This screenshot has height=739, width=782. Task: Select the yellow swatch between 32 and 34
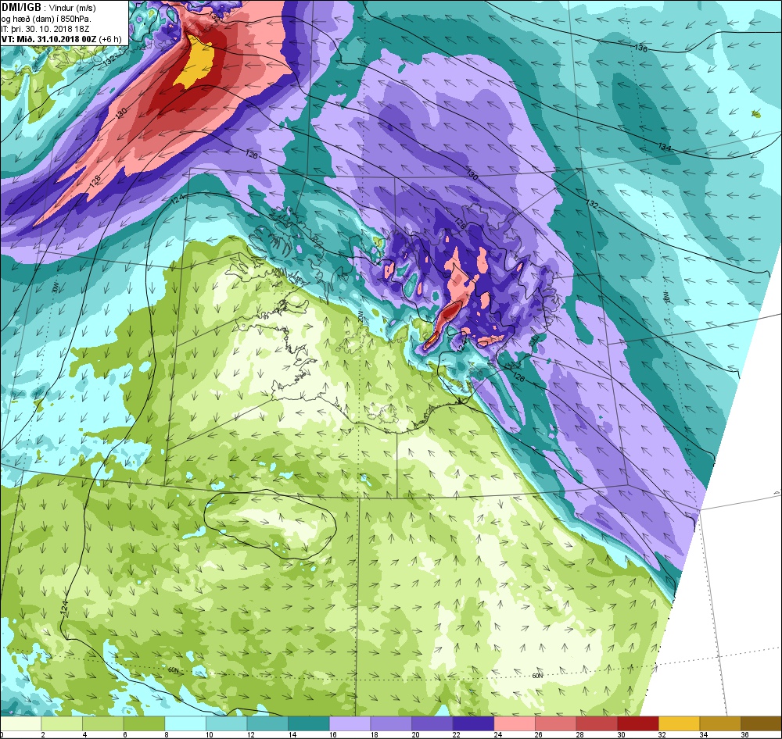coord(679,723)
